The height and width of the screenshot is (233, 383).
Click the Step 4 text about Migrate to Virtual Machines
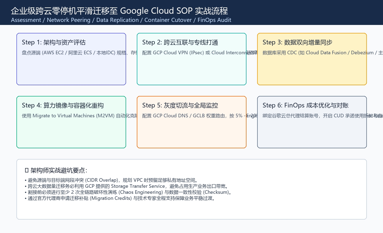coord(79,116)
